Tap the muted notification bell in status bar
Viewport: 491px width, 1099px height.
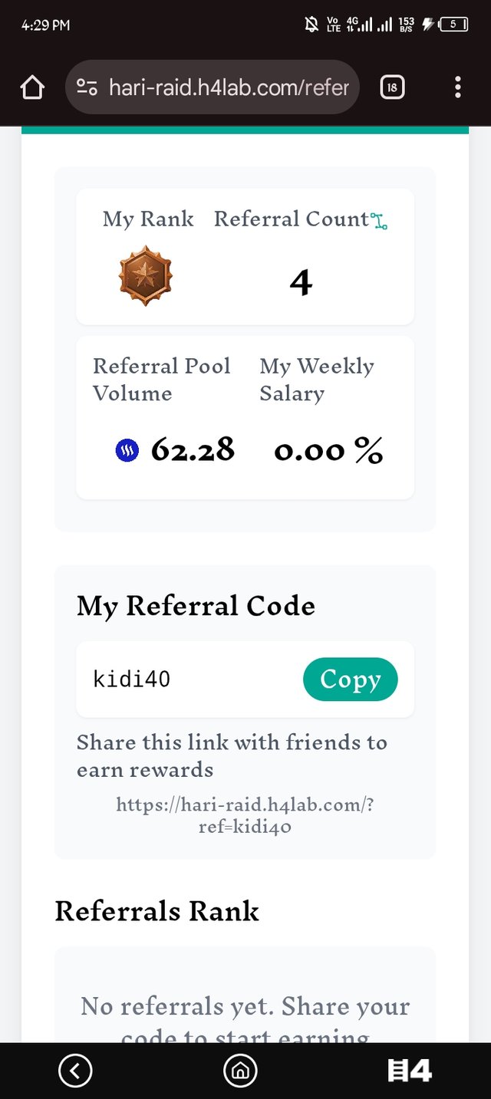pos(311,25)
